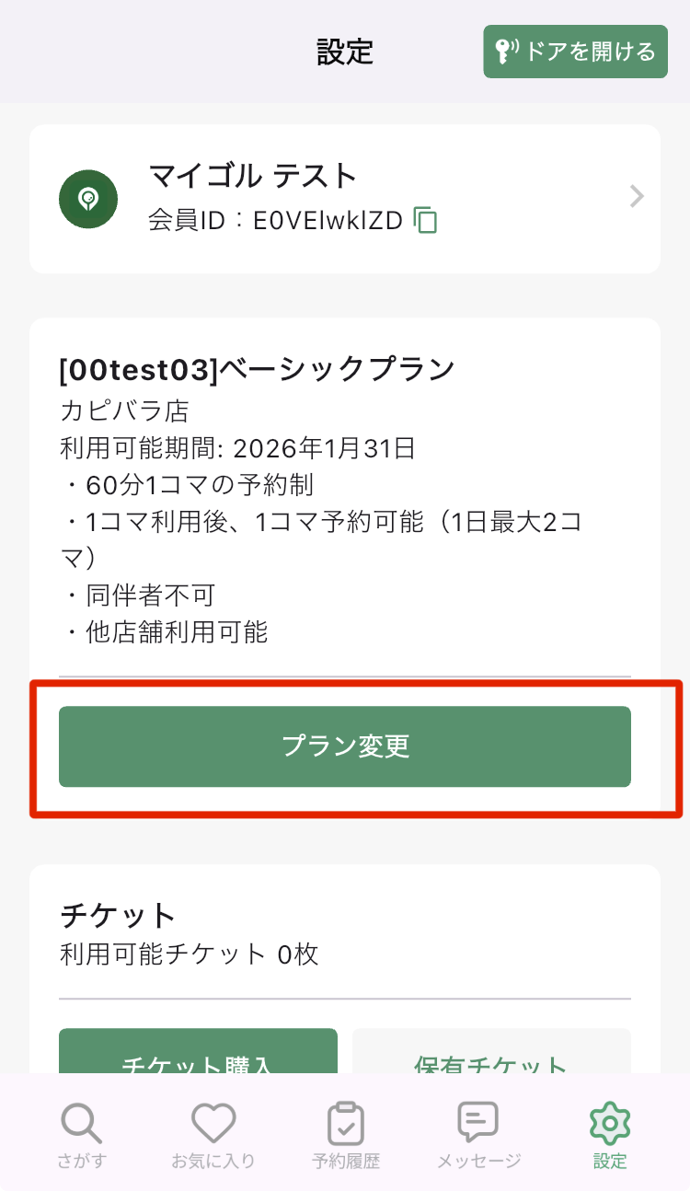Click the 利用可能期間 date line

pos(237,448)
